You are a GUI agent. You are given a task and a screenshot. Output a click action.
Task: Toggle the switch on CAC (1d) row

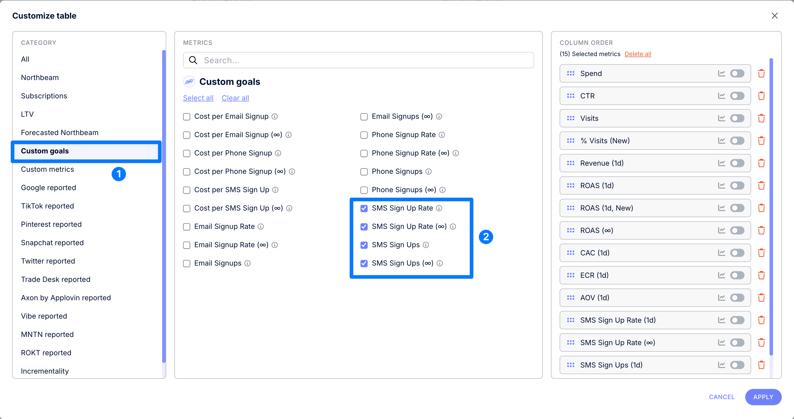coord(737,253)
